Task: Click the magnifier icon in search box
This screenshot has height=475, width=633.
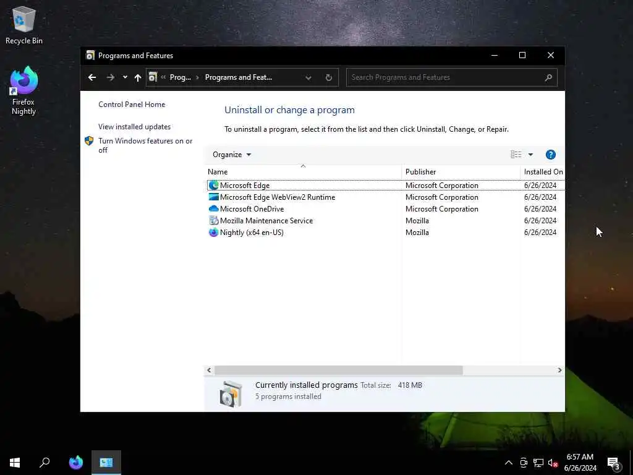Action: tap(548, 77)
